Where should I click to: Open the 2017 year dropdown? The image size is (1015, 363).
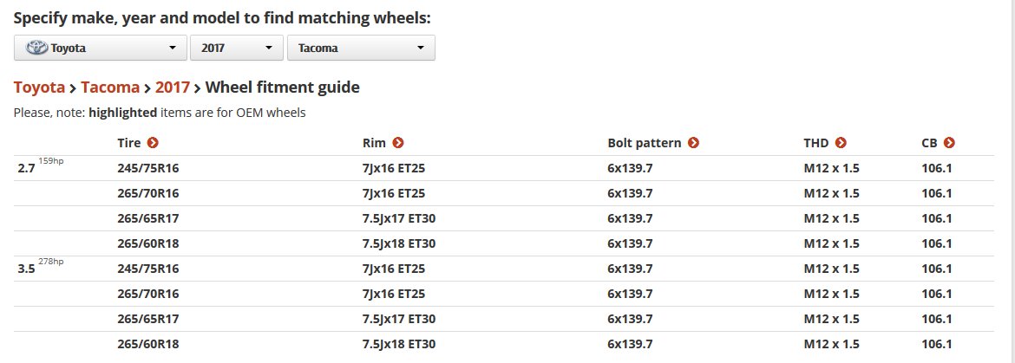click(237, 48)
